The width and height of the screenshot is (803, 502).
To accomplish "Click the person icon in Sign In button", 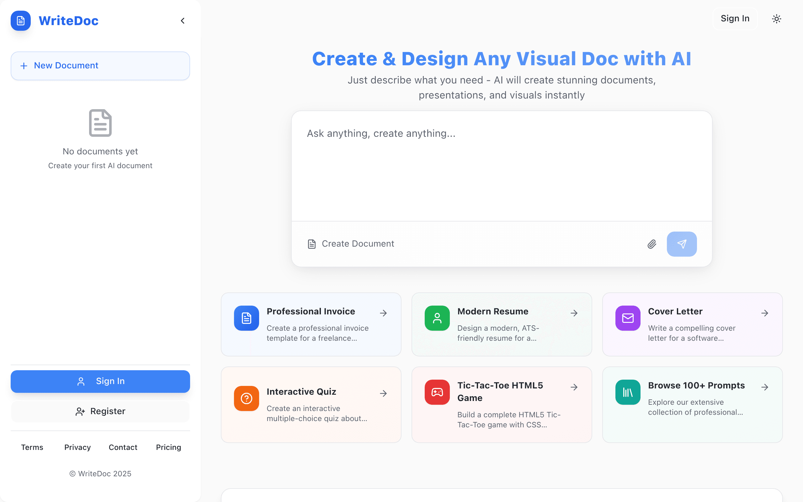I will coord(81,382).
